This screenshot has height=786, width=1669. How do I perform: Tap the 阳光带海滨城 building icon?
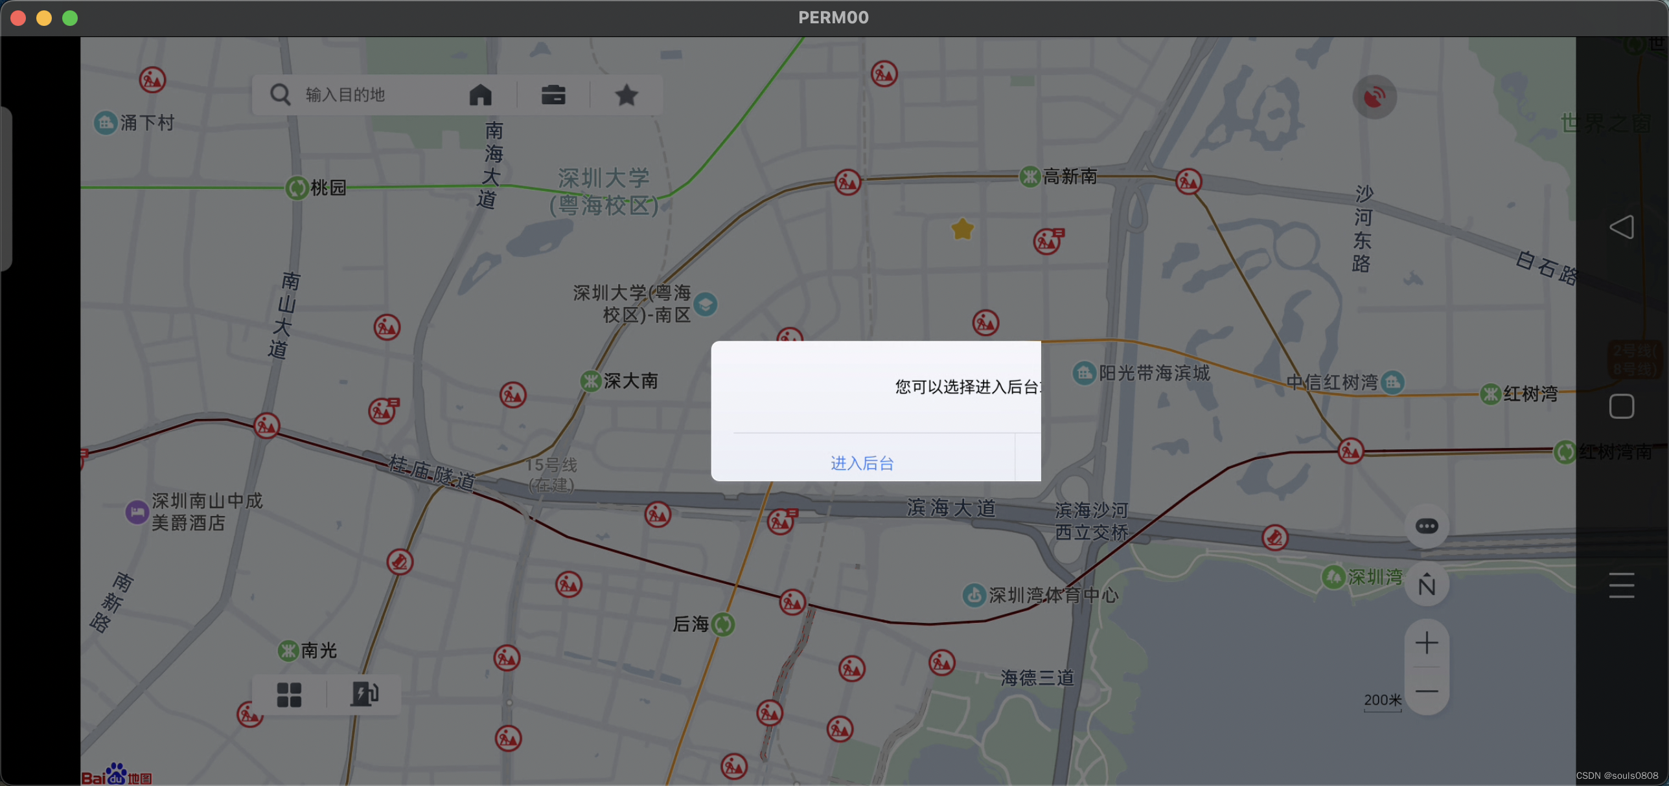coord(1084,373)
